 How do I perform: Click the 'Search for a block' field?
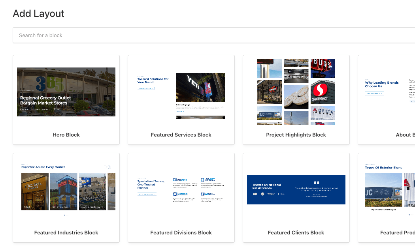coord(213,36)
